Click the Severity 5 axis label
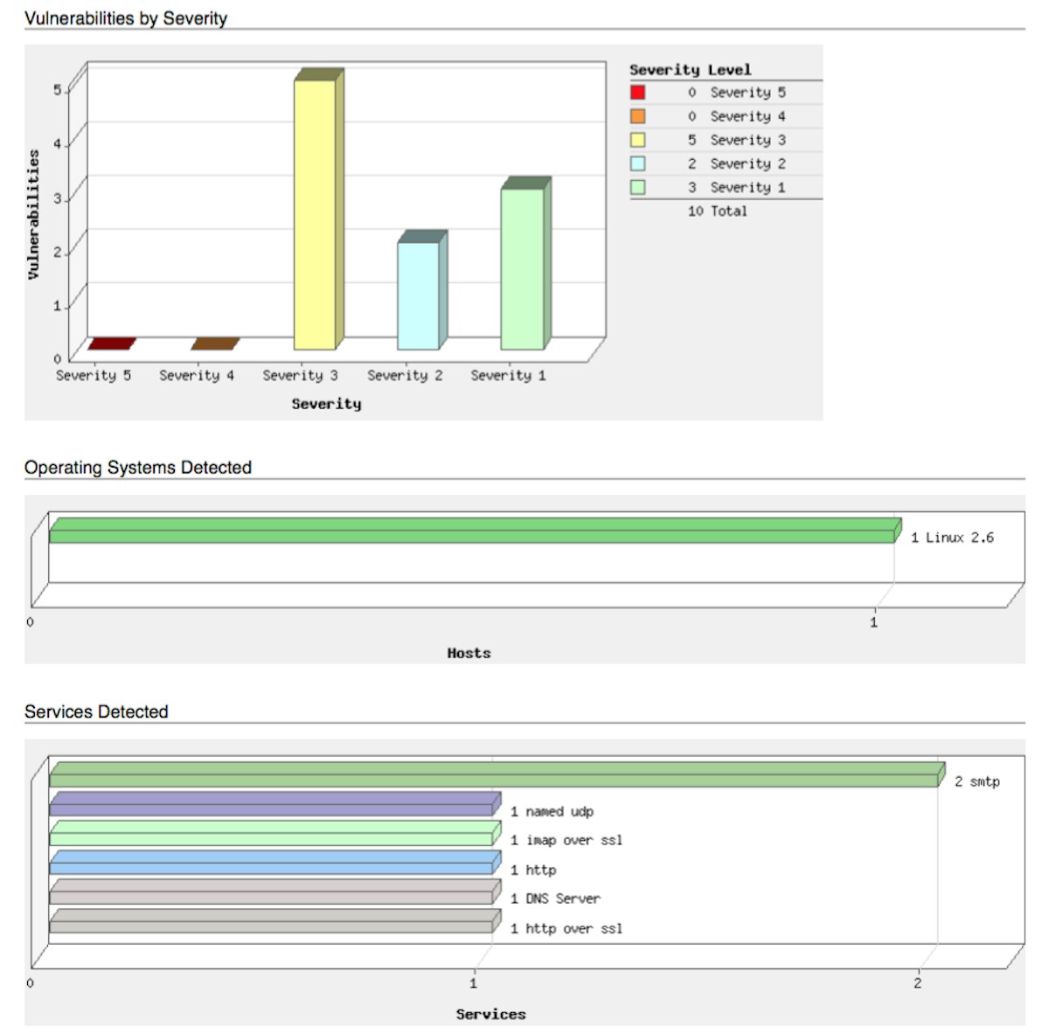Screen dimensions: 1049x1034 click(x=94, y=376)
